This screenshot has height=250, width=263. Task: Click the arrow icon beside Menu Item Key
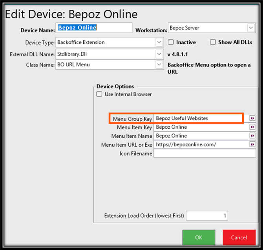[x=252, y=127]
